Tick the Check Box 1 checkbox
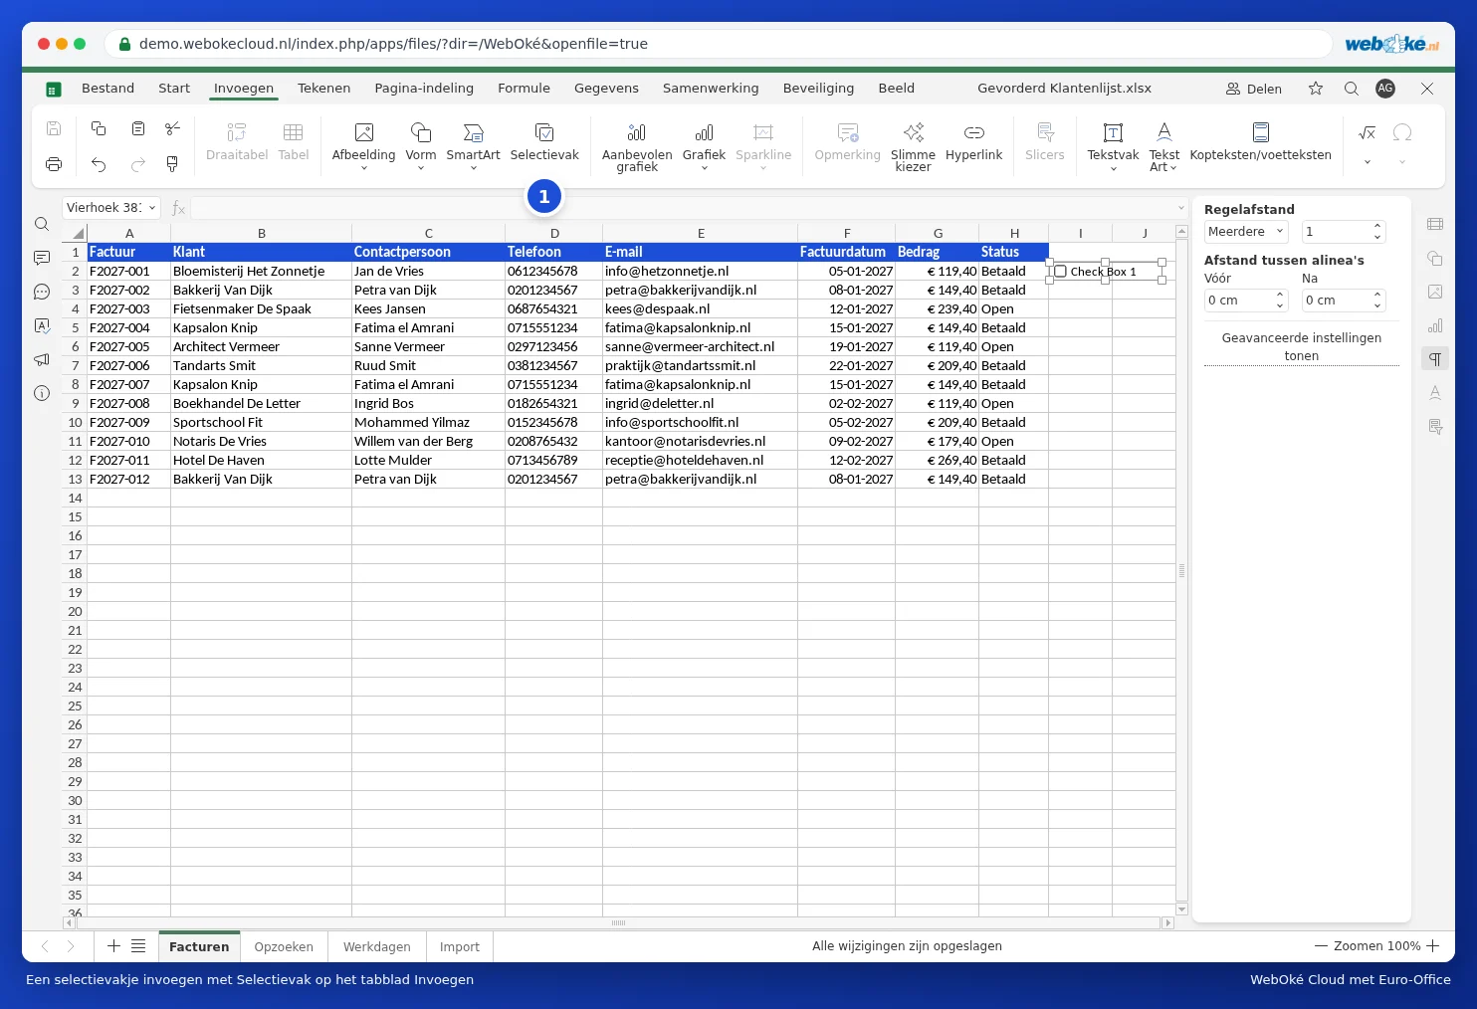The height and width of the screenshot is (1009, 1477). tap(1060, 272)
